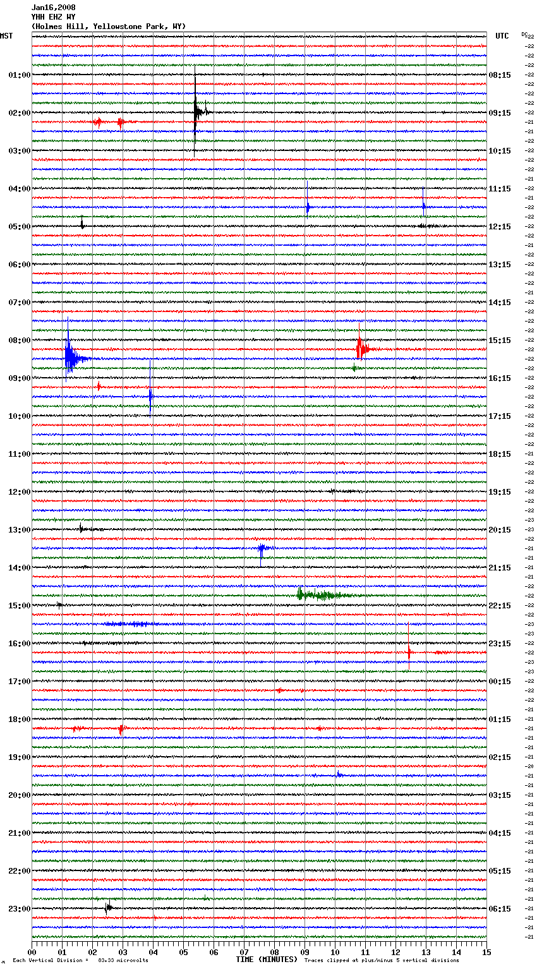537x969 pixels.
Task: Click the TIME (MINUTES) axis title
Action: click(x=267, y=960)
